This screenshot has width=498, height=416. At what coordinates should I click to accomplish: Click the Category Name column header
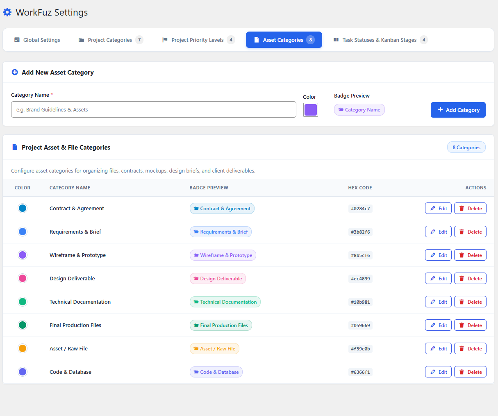tap(70, 188)
